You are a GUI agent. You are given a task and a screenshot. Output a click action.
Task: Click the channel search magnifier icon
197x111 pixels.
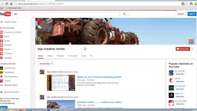91,56
